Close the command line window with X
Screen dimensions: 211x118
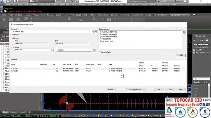1,9
